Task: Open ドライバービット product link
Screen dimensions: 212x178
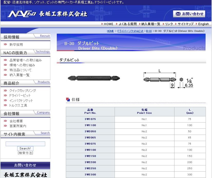Action: 20,96
